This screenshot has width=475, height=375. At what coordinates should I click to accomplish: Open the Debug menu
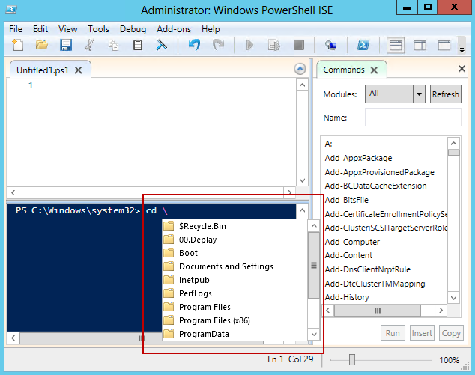pyautogui.click(x=133, y=29)
